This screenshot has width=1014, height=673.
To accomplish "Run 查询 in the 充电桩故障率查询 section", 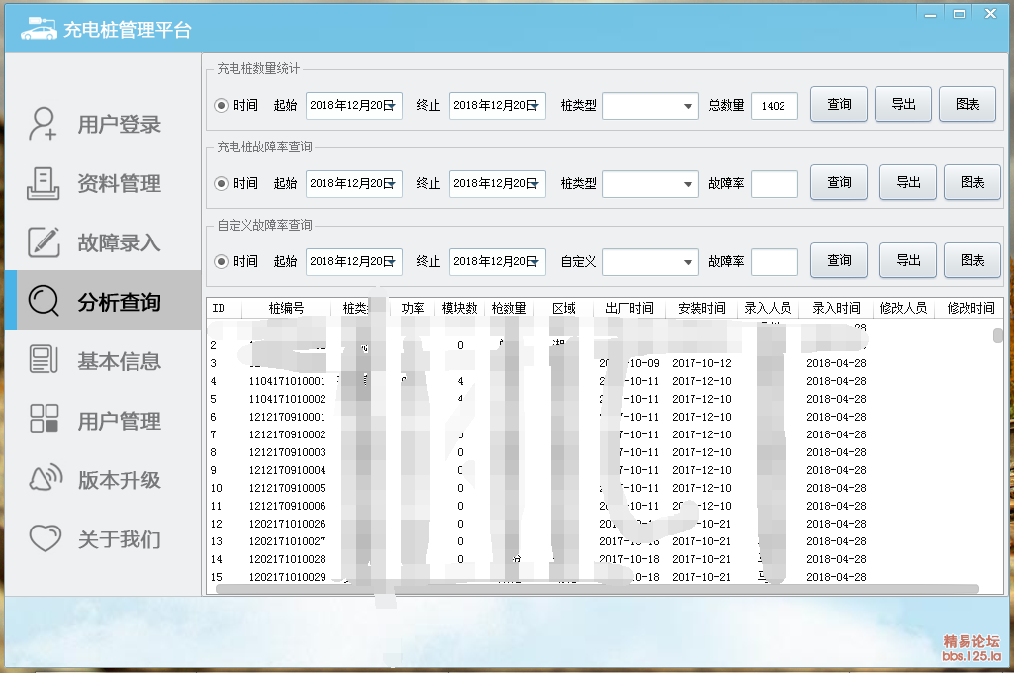I will [x=839, y=182].
